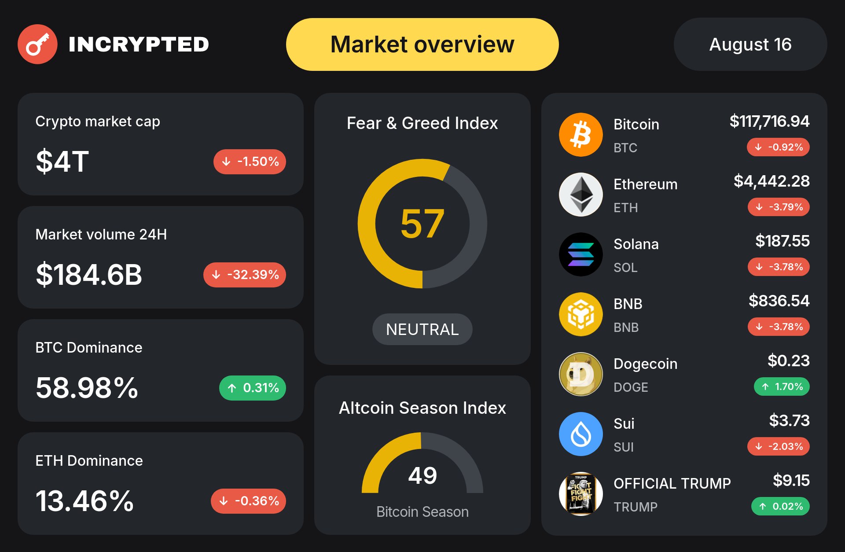
Task: Select the green 1.70% Dogecoin change badge
Action: tap(782, 386)
